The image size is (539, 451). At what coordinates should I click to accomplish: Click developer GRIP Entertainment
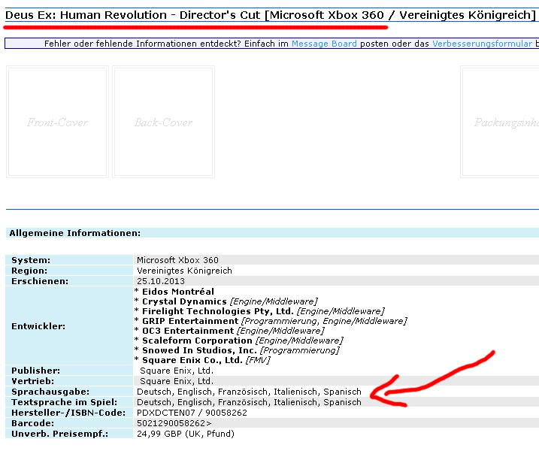tap(190, 321)
